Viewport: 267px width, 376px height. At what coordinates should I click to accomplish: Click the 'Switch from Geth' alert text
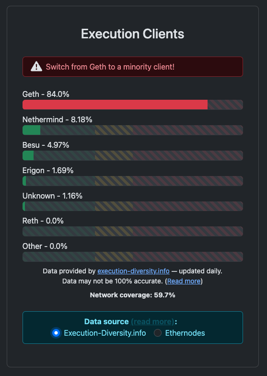coord(110,67)
